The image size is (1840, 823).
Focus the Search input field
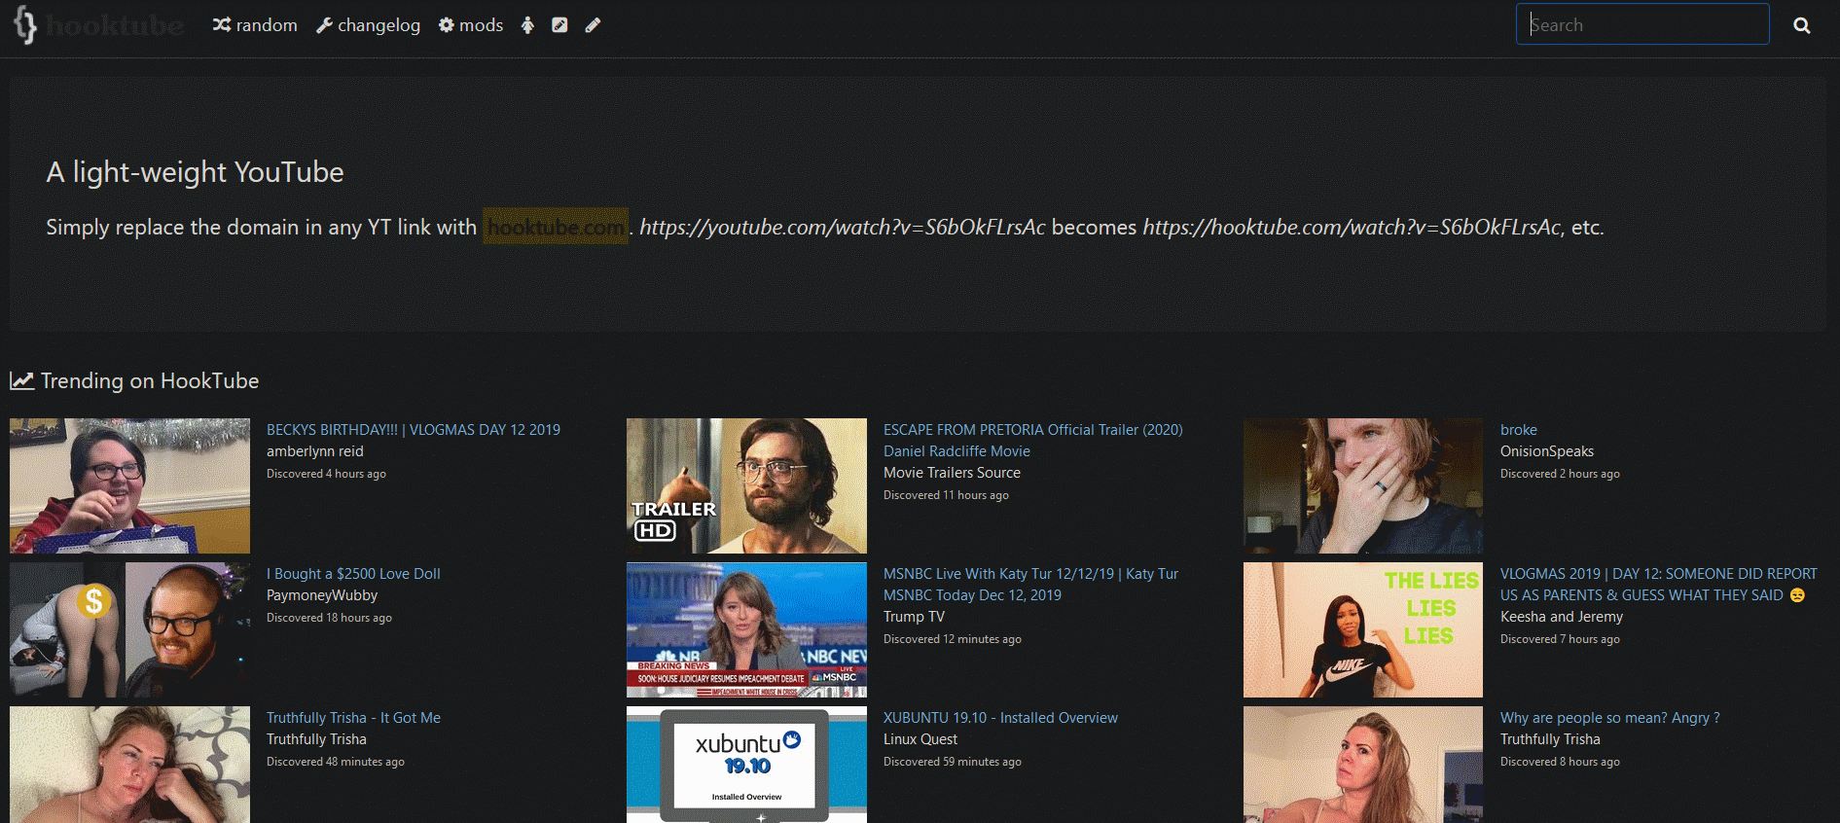pos(1642,24)
